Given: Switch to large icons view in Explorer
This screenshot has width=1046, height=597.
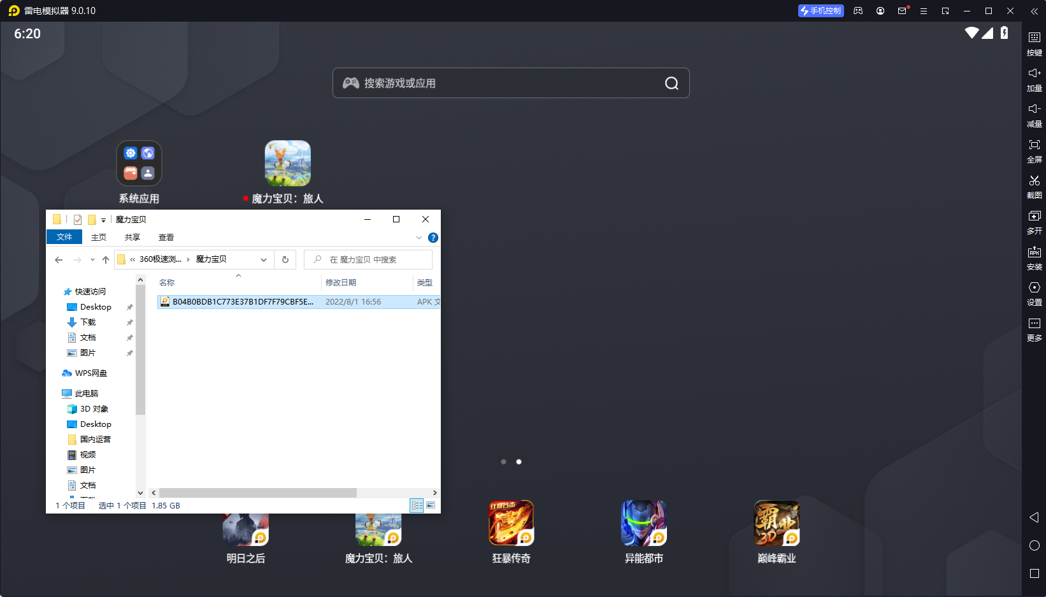Looking at the screenshot, I should [x=431, y=505].
